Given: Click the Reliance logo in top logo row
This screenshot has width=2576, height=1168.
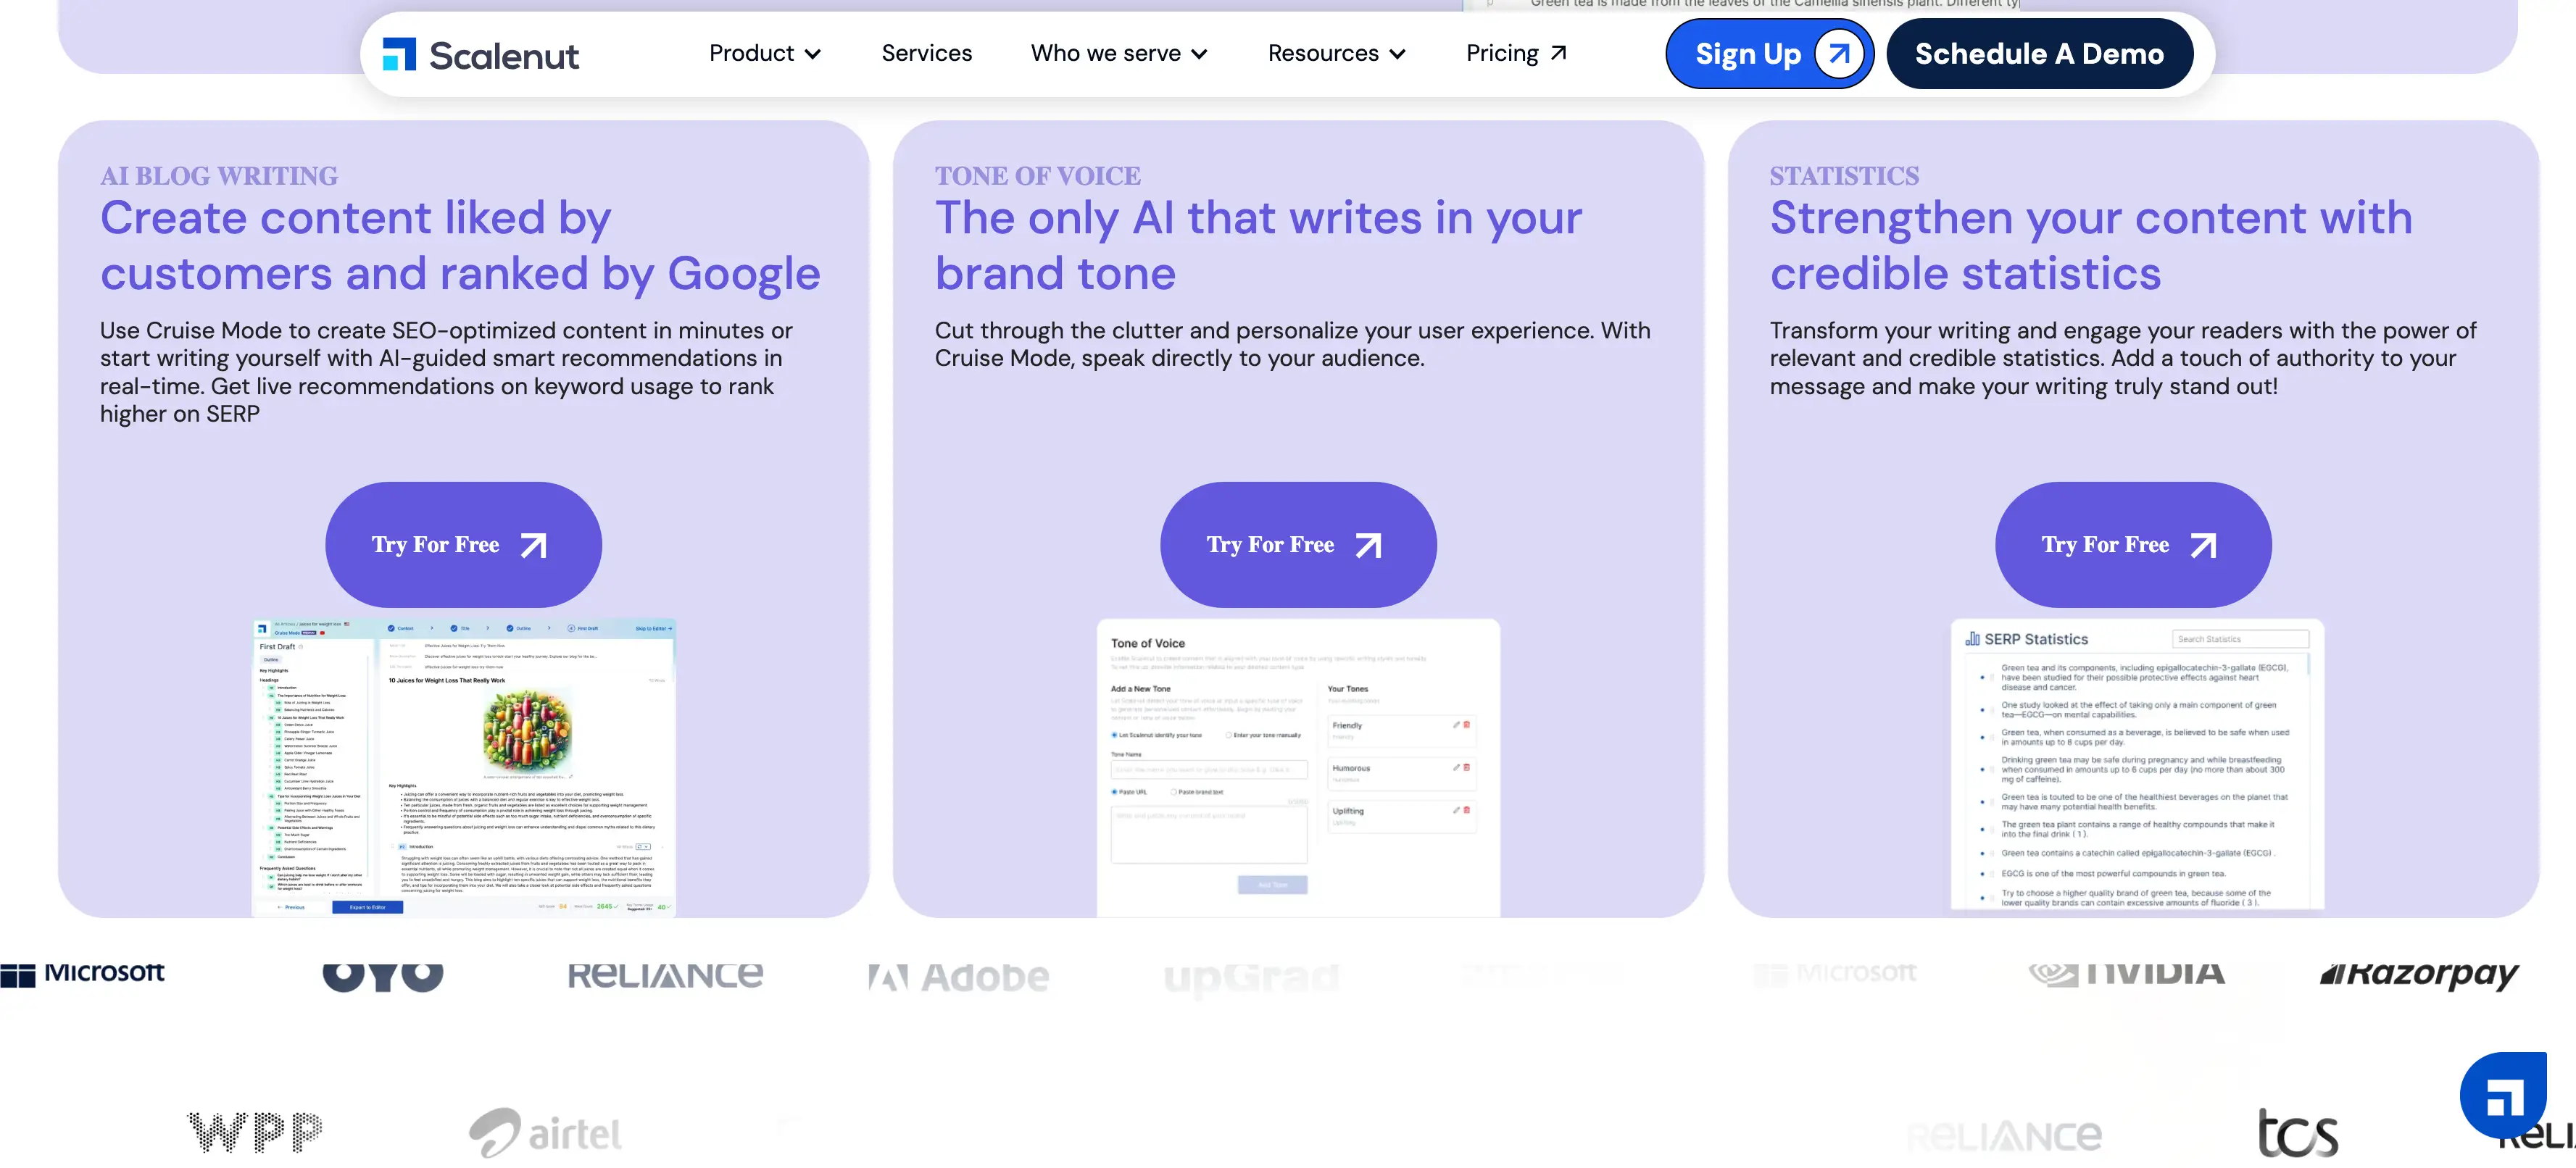Looking at the screenshot, I should click(665, 975).
